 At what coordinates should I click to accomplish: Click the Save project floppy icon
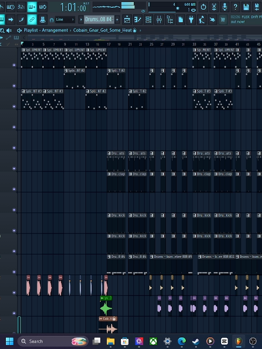246,7
